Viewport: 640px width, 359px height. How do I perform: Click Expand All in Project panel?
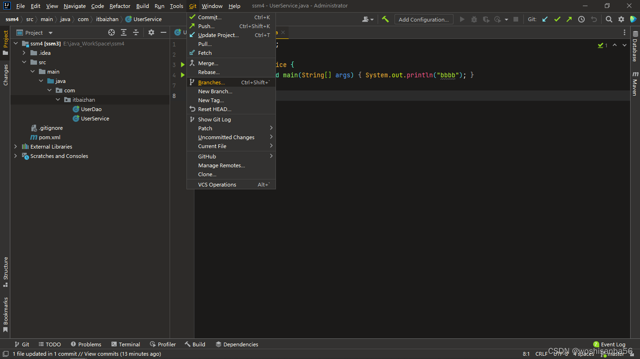[x=124, y=32]
